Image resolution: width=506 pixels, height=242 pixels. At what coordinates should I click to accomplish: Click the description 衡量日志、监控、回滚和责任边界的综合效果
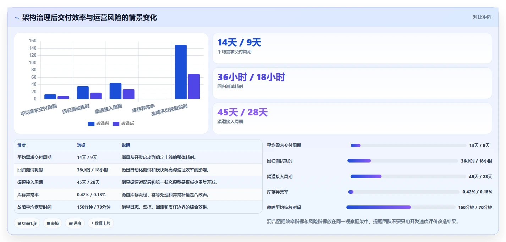click(165, 207)
